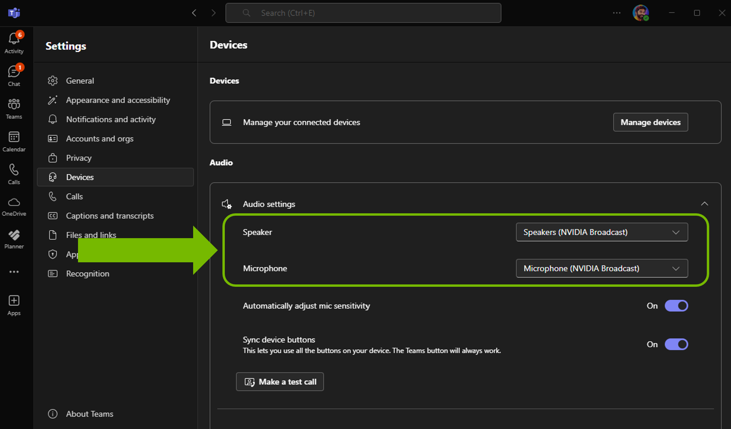
Task: Select Privacy in settings menu
Action: pyautogui.click(x=79, y=158)
